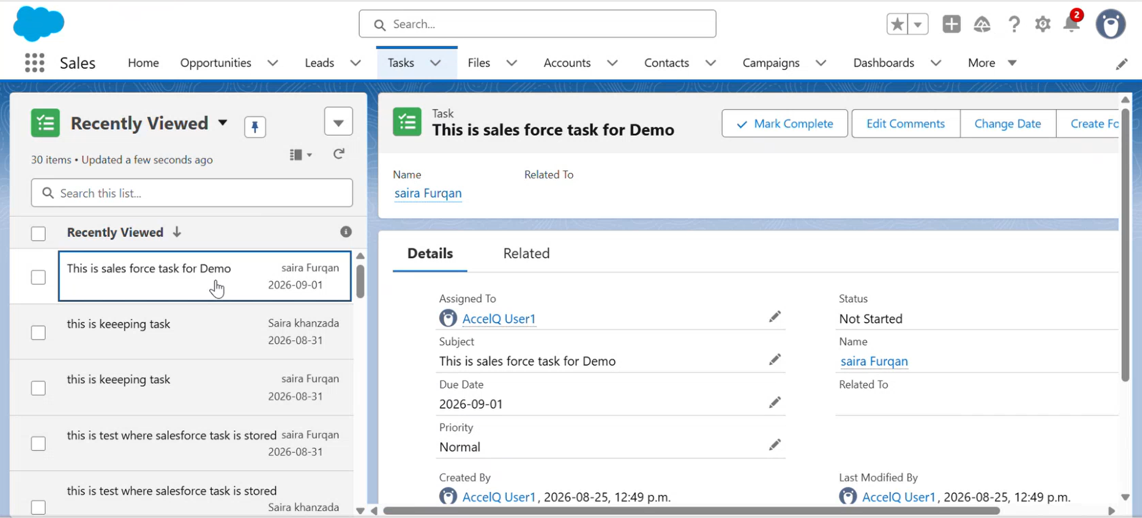Open the Accounts tab
This screenshot has height=518, width=1142.
tap(567, 63)
